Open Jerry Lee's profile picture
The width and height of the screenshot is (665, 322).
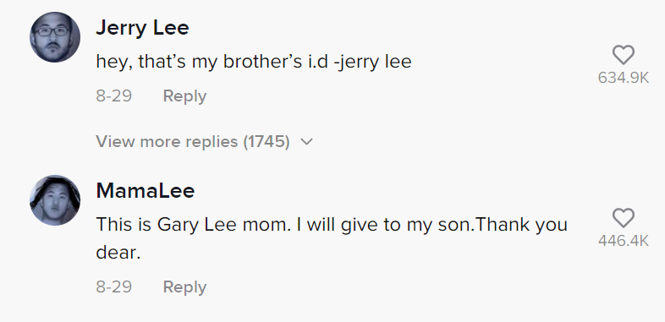pos(55,37)
